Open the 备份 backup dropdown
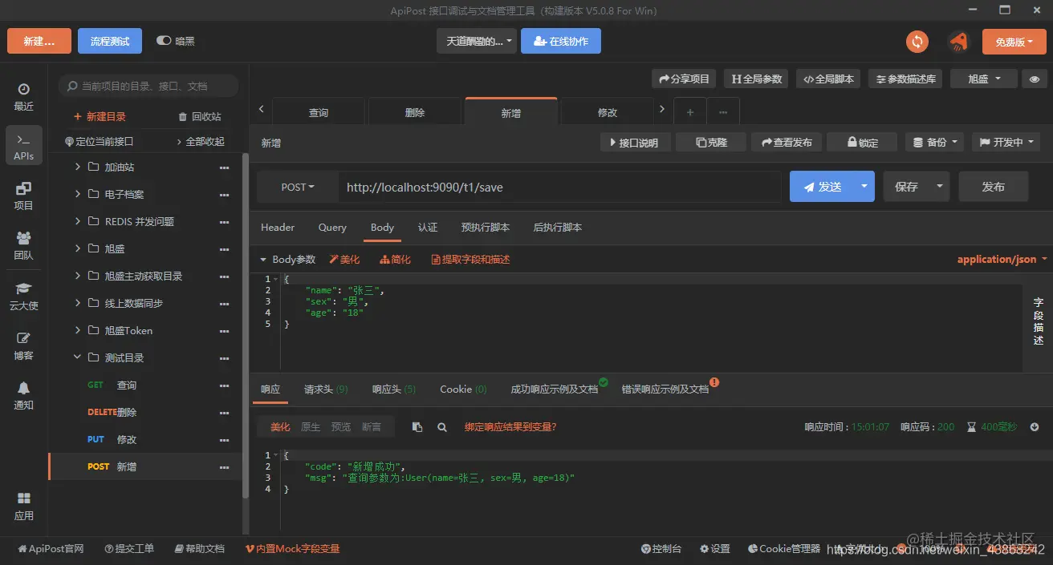The height and width of the screenshot is (565, 1053). click(934, 143)
